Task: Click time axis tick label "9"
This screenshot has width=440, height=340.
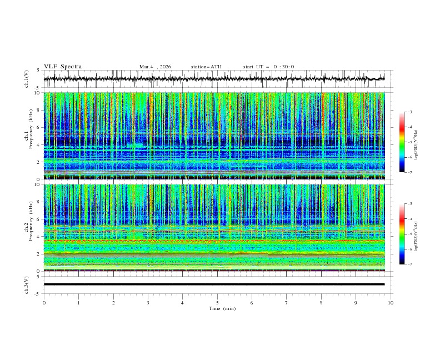Action: pos(356,303)
